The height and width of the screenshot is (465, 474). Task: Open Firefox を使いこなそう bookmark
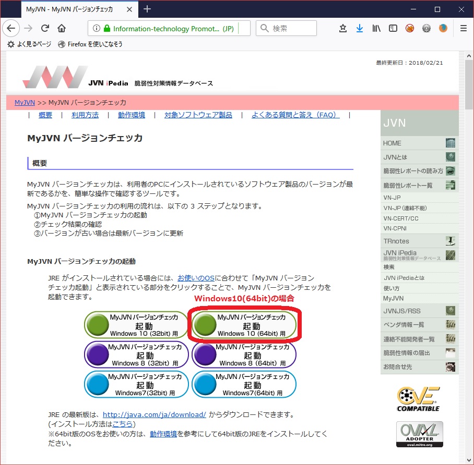90,44
